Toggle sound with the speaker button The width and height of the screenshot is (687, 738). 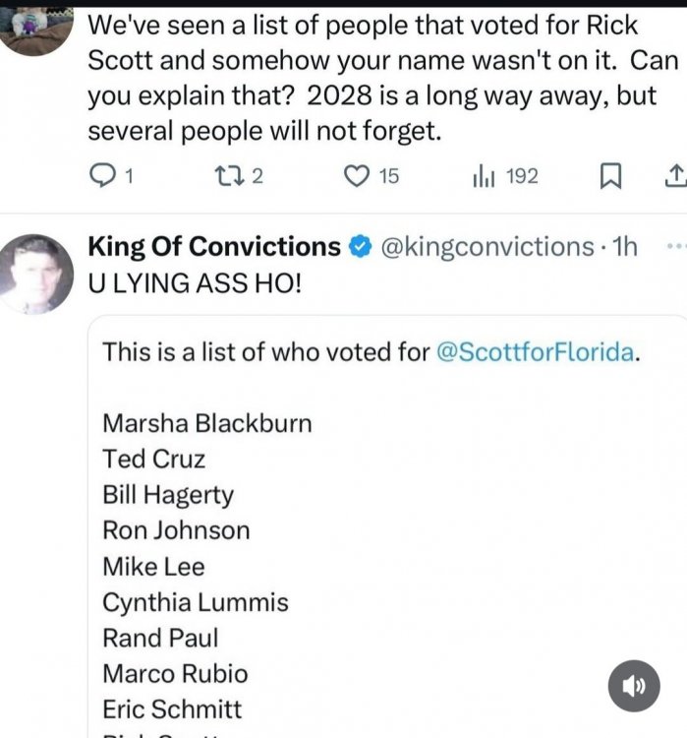pos(634,686)
